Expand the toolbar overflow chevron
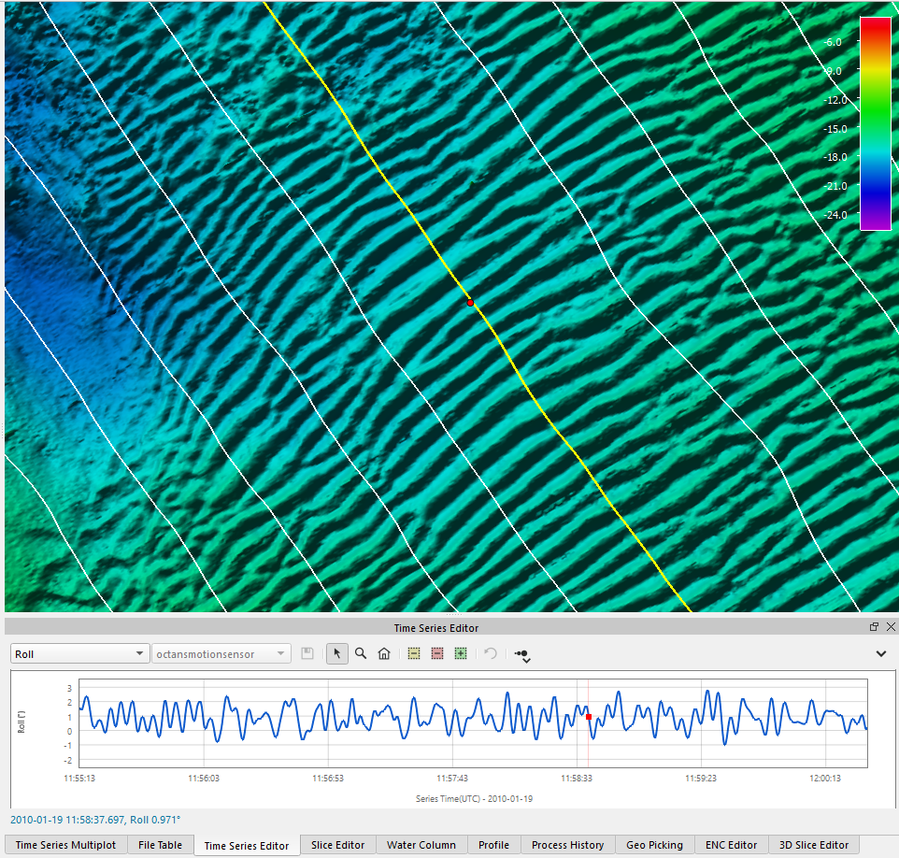This screenshot has height=858, width=899. 880,654
